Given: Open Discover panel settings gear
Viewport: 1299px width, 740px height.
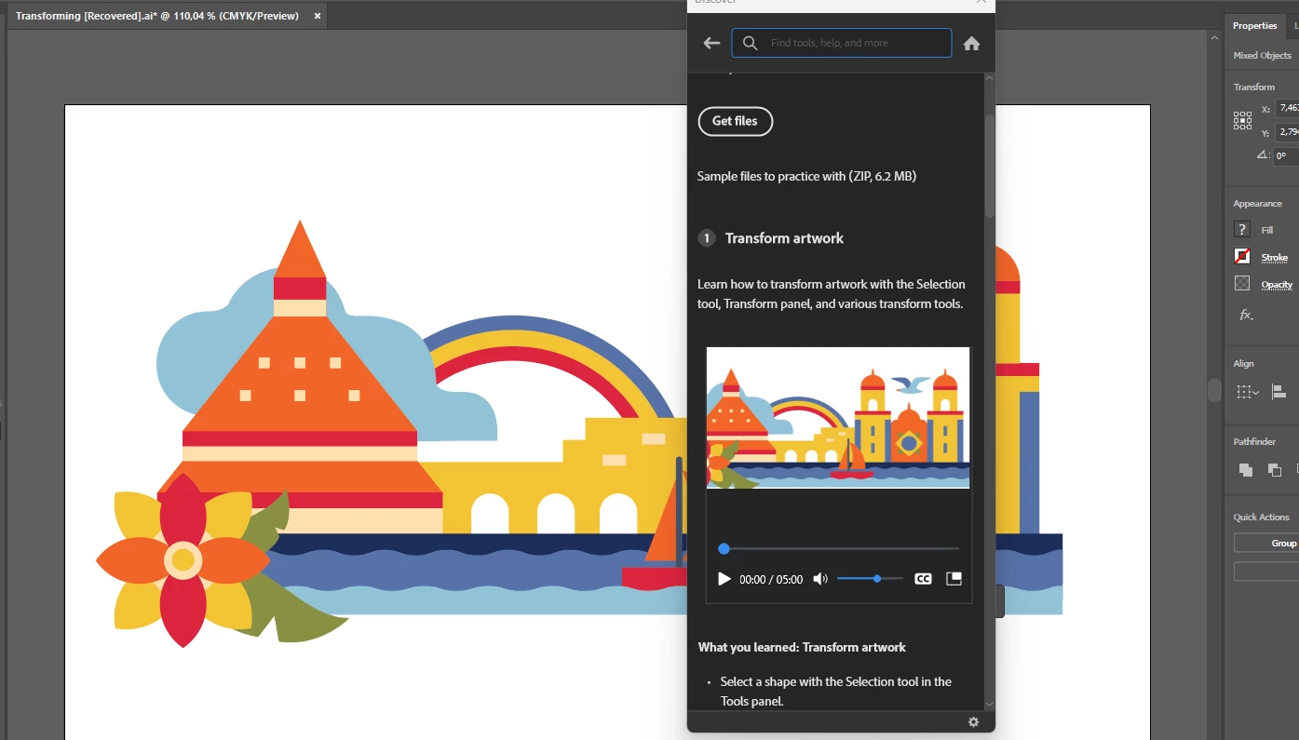Looking at the screenshot, I should pos(973,721).
